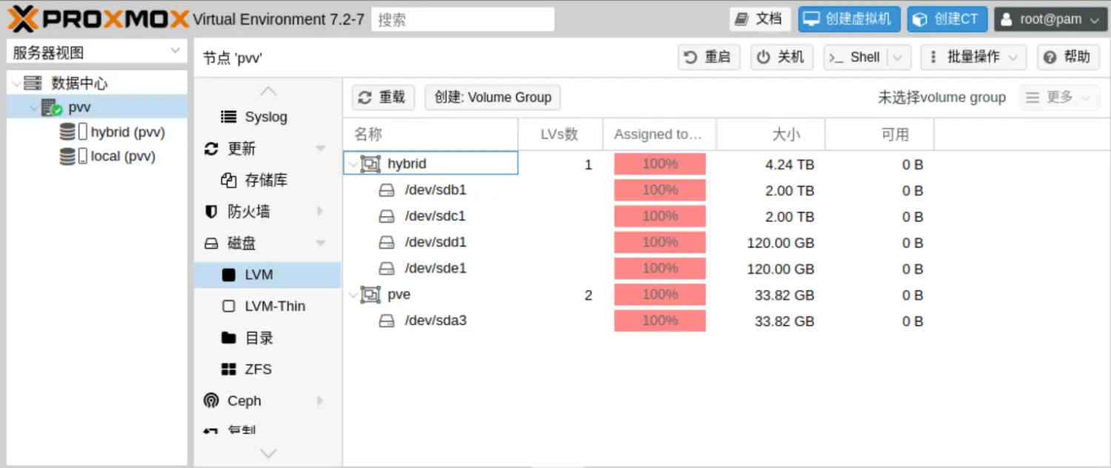The width and height of the screenshot is (1111, 468).
Task: Click 创建虚拟机 to create a VM
Action: pos(849,19)
